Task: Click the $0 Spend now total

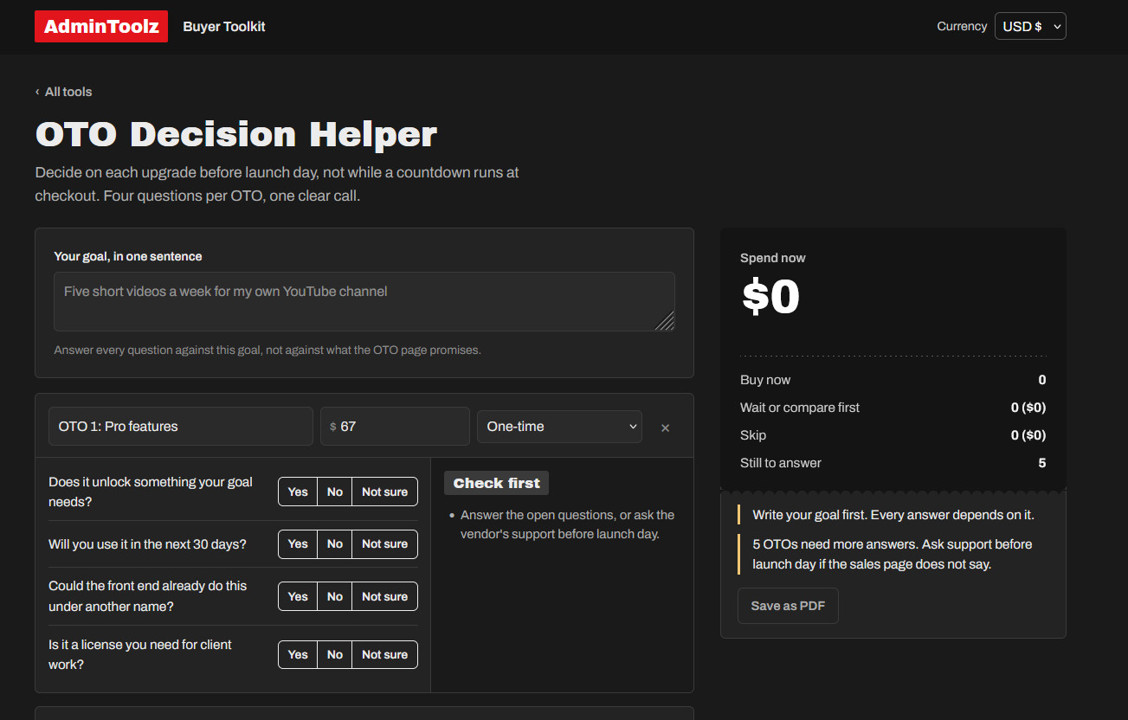Action: [x=770, y=297]
